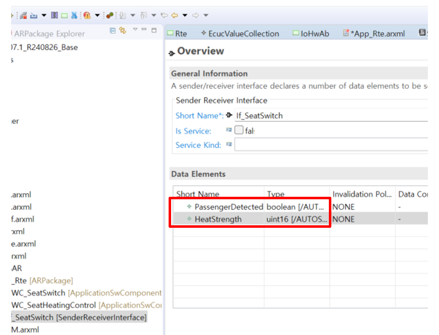Click the red-green circles toolbar icon
439x335 pixels.
coord(110,15)
